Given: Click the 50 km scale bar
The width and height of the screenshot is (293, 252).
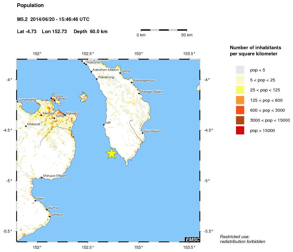Looking at the screenshot, I should pos(164,30).
